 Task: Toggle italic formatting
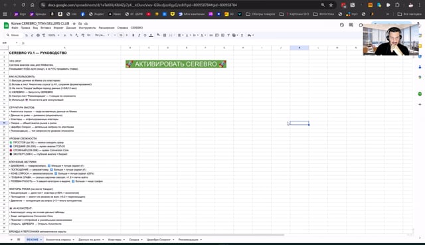(139, 35)
